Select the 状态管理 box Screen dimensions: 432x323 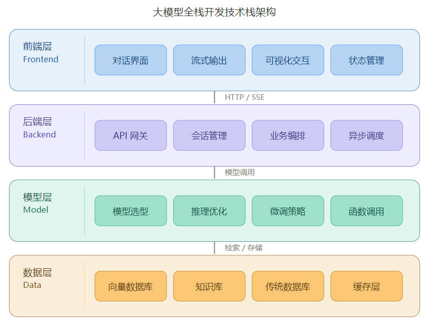[366, 60]
